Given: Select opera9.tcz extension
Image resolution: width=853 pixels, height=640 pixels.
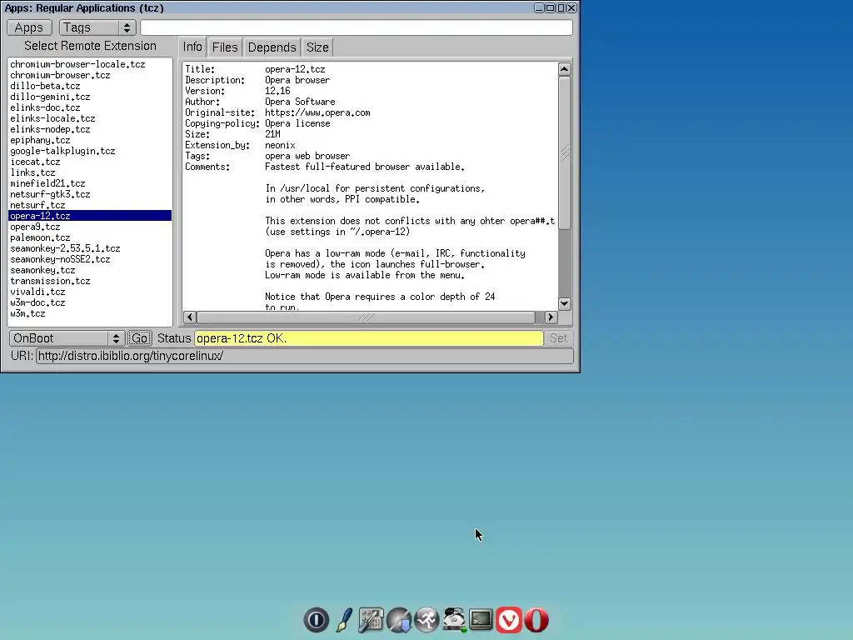Looking at the screenshot, I should coord(90,227).
